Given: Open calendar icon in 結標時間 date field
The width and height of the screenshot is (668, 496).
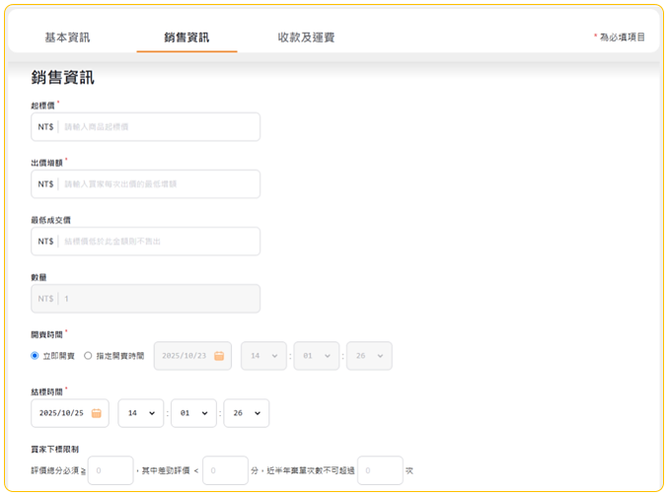Looking at the screenshot, I should pos(97,413).
